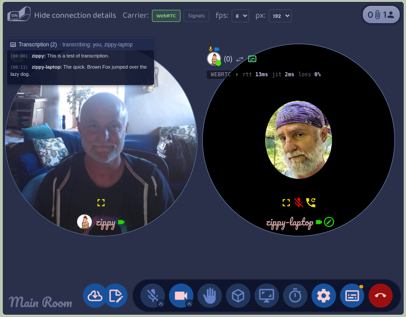Screen dimensions: 406x317
Task: Click the yellow phone callback icon
Action: pyautogui.click(x=311, y=202)
